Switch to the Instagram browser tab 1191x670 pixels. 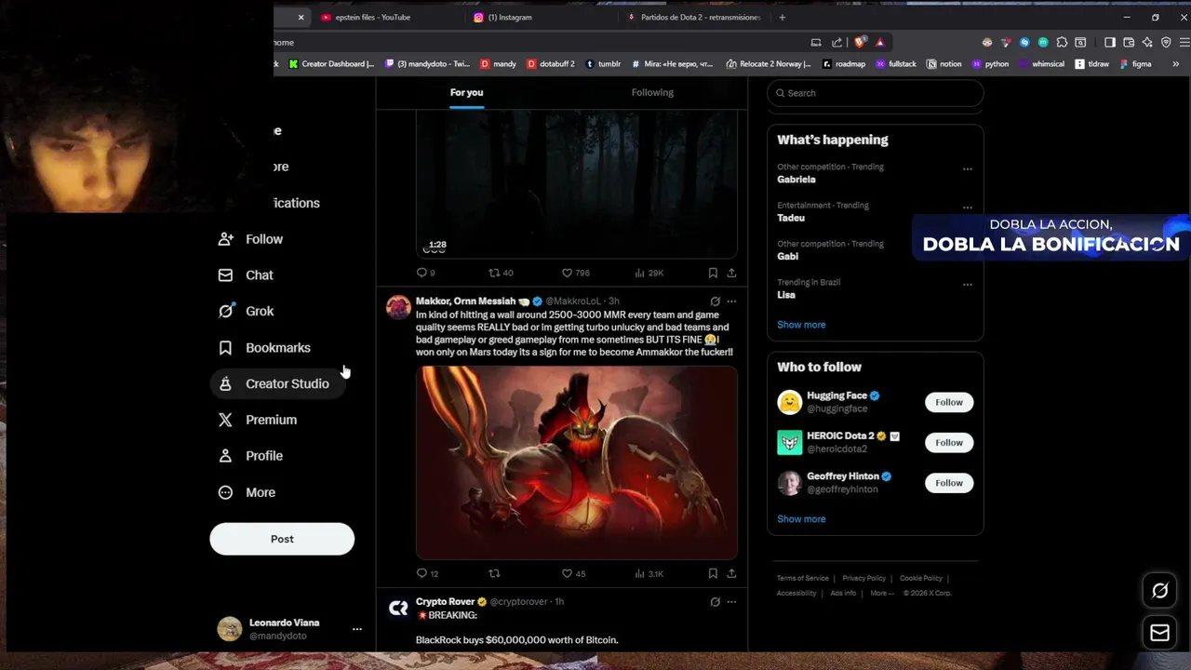[510, 17]
